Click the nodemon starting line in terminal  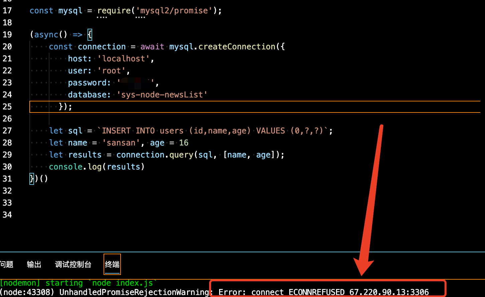[78, 283]
